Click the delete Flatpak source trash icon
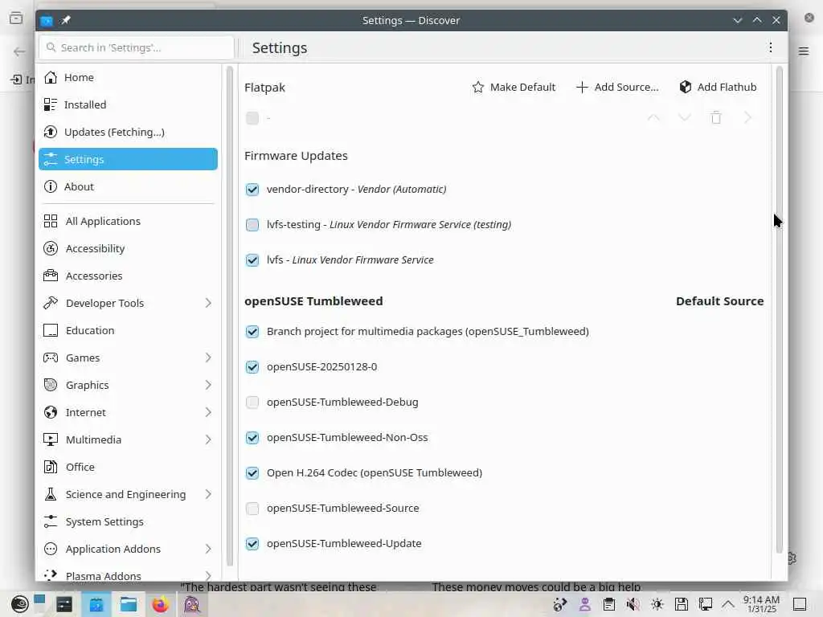 tap(716, 117)
